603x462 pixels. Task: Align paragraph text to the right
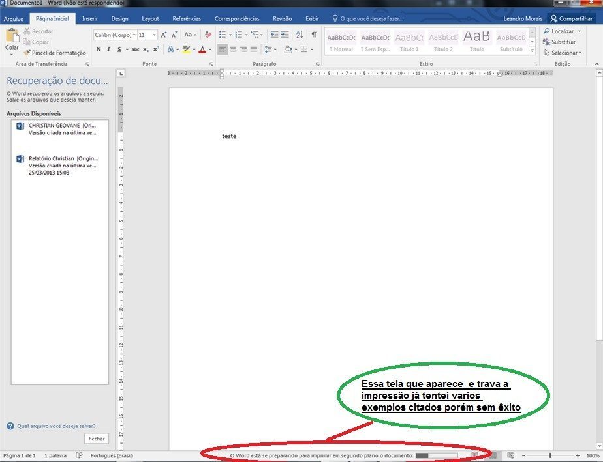pyautogui.click(x=243, y=49)
